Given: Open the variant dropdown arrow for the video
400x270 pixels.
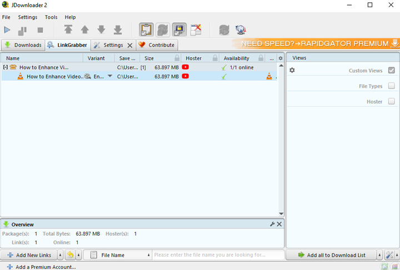Looking at the screenshot, I should pos(110,76).
